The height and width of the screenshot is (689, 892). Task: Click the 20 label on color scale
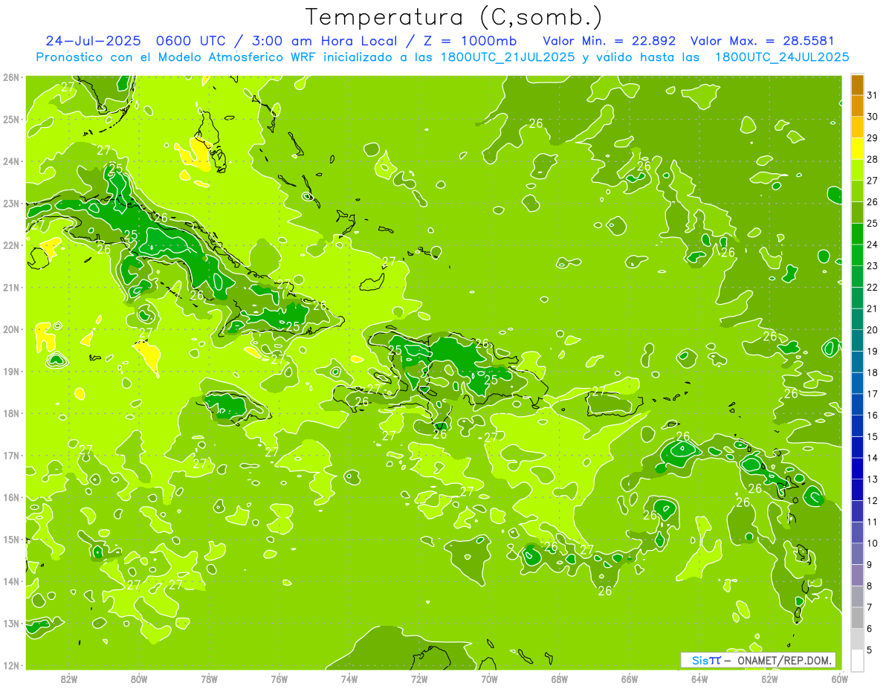click(873, 330)
